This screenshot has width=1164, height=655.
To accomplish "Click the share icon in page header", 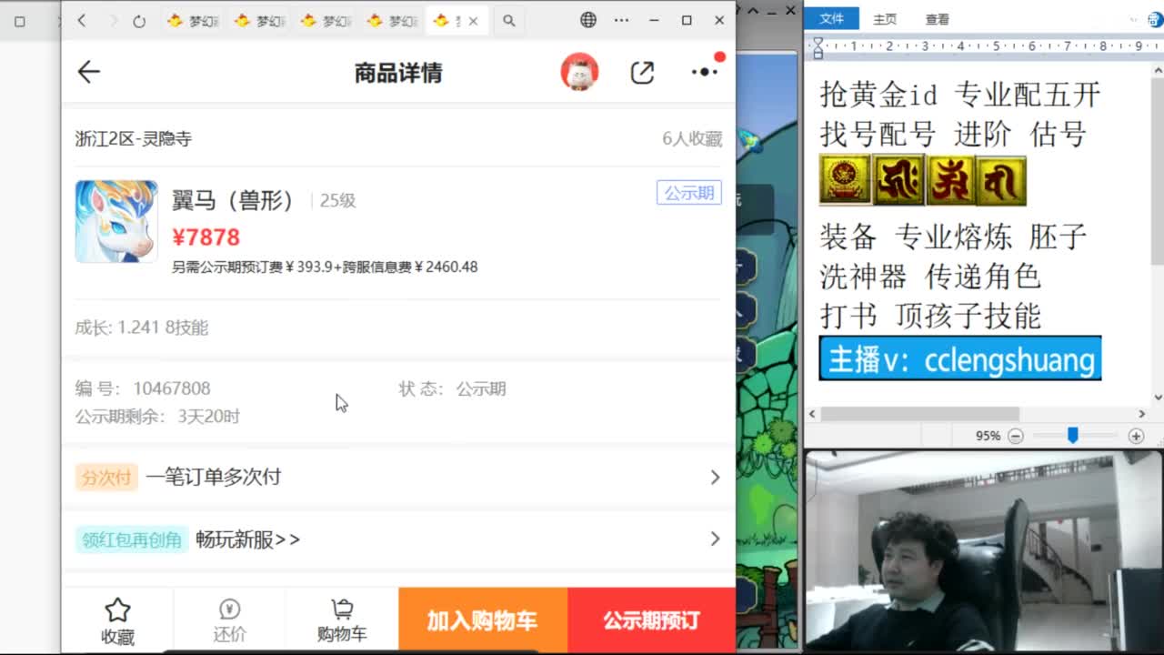I will click(x=642, y=73).
